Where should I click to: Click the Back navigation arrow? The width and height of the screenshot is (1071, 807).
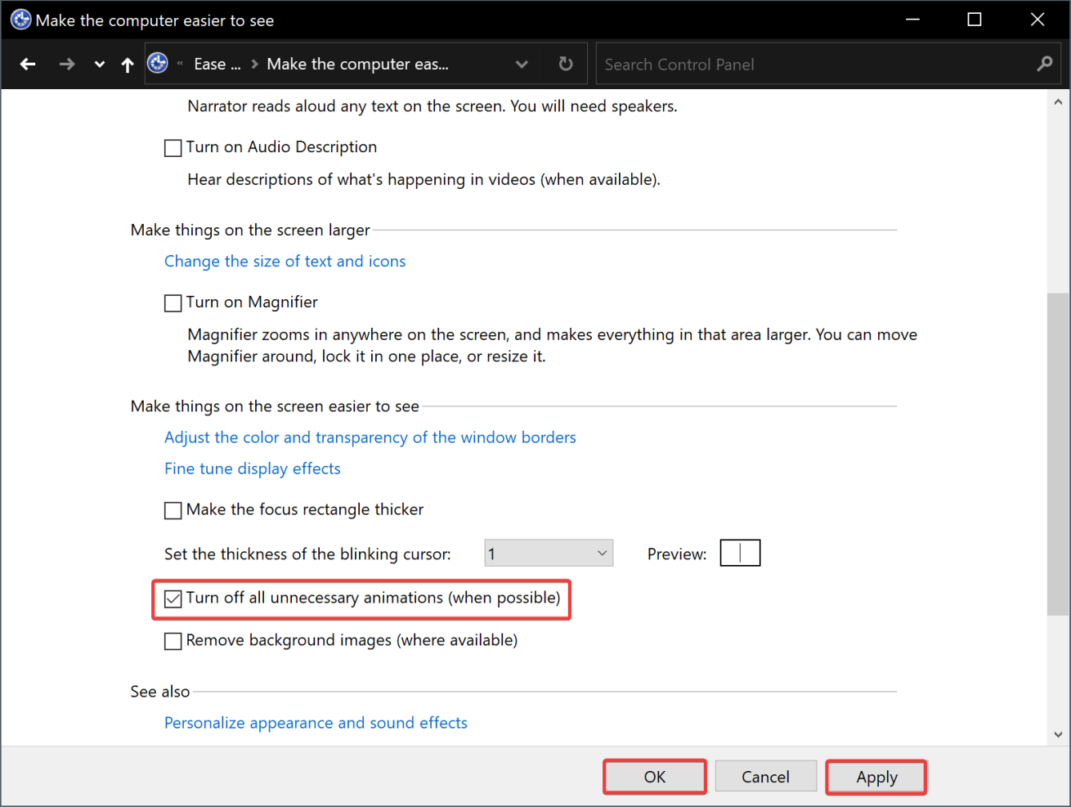click(28, 64)
